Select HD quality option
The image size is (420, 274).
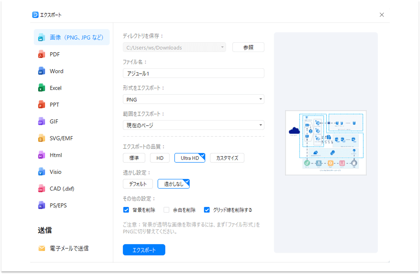(x=160, y=158)
